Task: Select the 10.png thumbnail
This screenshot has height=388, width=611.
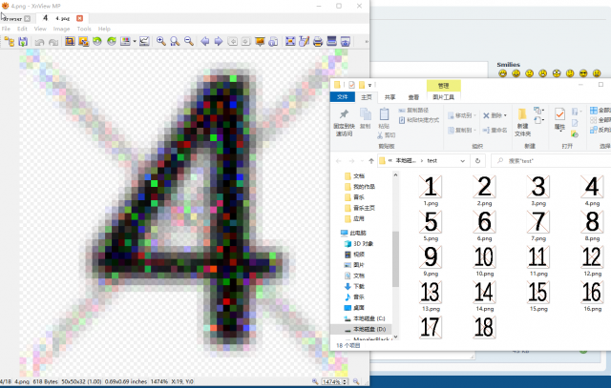Action: click(484, 261)
